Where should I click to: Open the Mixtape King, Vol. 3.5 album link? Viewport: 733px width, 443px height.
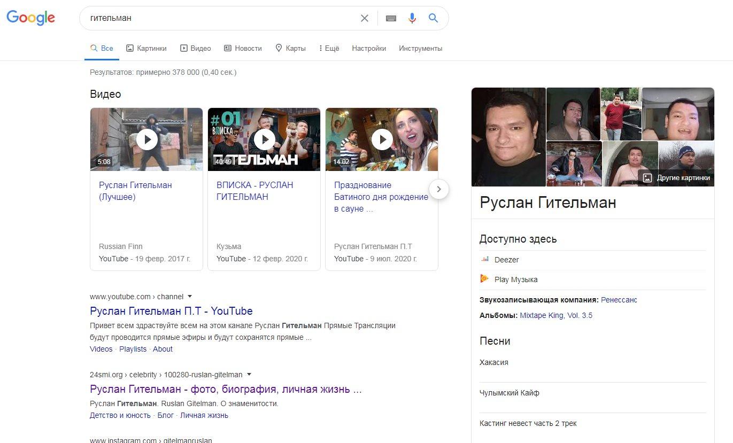(556, 315)
